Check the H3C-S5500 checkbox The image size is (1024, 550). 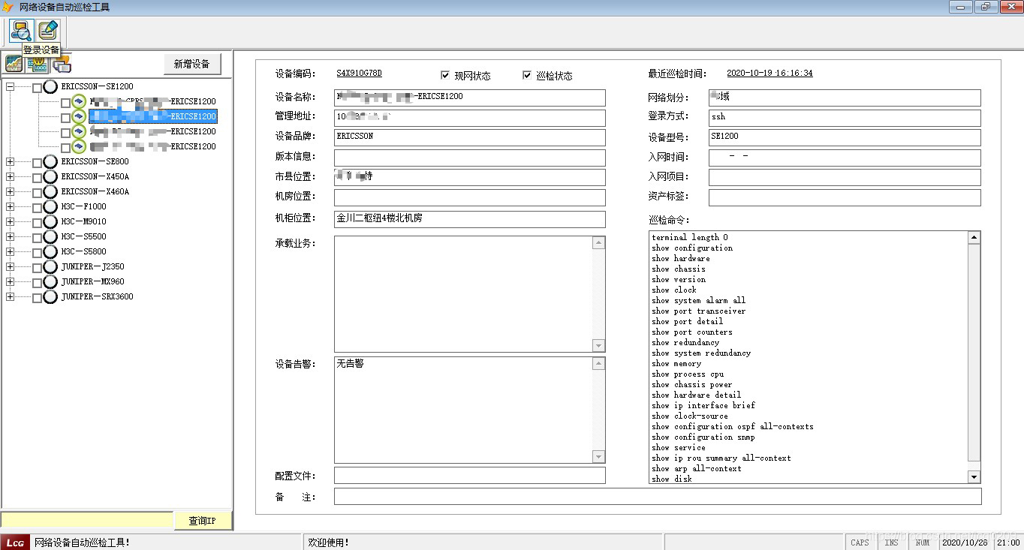coord(37,238)
